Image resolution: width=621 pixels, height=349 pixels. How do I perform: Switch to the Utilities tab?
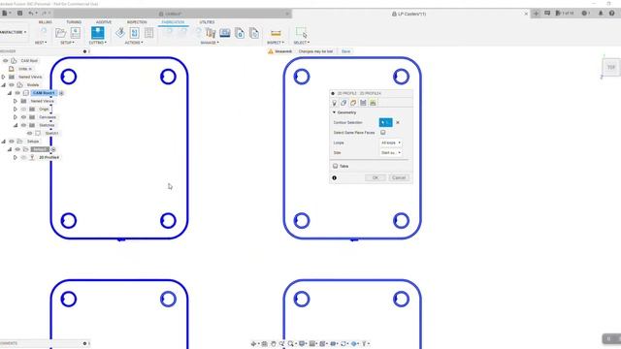207,22
